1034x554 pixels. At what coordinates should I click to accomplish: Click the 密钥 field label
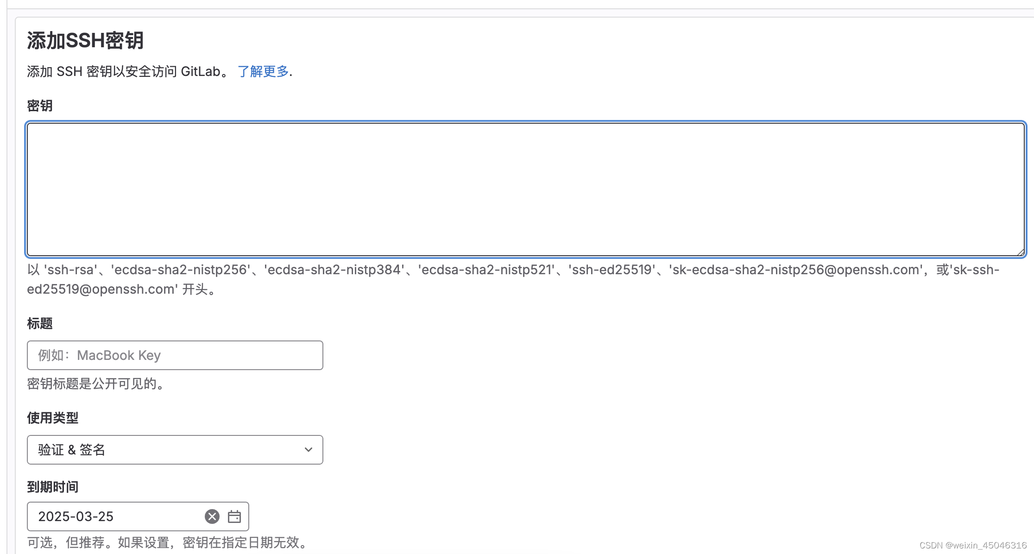40,106
